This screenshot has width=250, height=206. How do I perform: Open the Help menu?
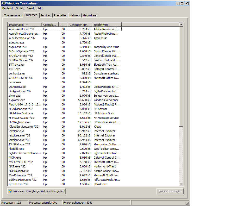[x=40, y=8]
